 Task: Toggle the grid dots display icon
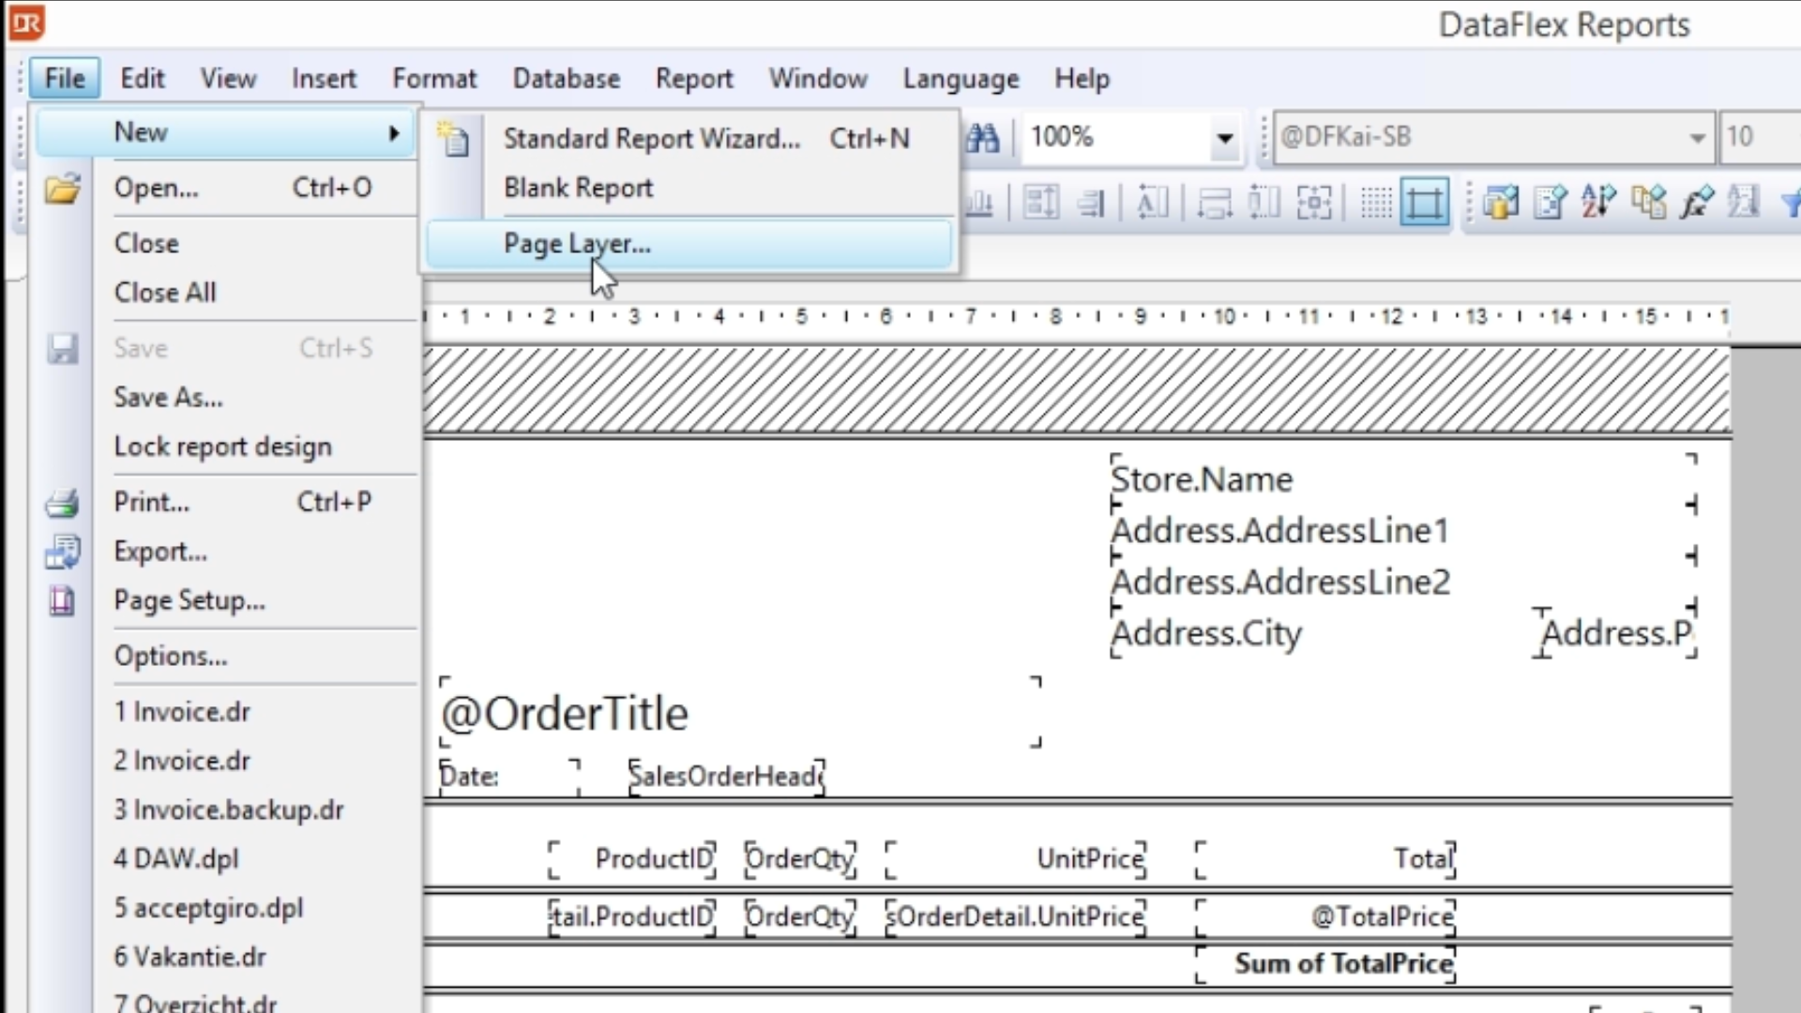pos(1375,203)
